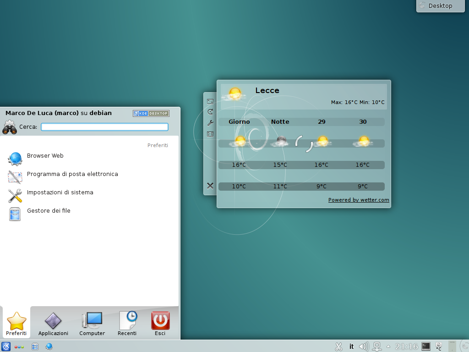469x352 pixels.
Task: Configure the weather widget via wrench icon
Action: (210, 122)
